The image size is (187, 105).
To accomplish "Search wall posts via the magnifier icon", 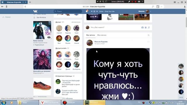I will point(148,35).
